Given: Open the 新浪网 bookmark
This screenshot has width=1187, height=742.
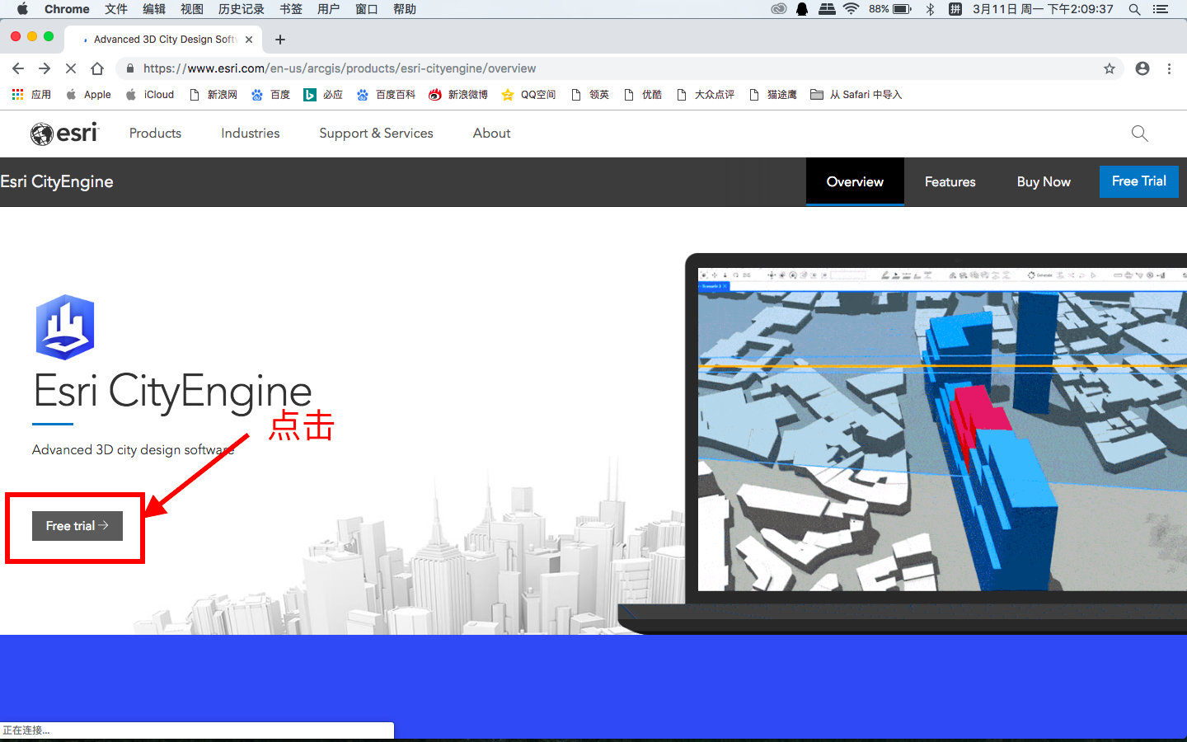Looking at the screenshot, I should coord(213,95).
